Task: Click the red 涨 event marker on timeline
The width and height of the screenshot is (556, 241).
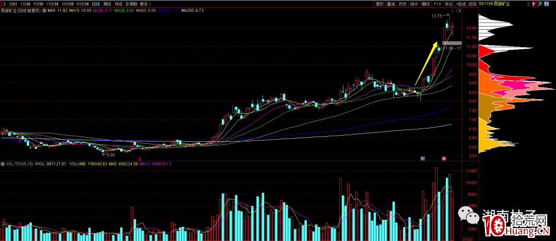Action: [444, 158]
